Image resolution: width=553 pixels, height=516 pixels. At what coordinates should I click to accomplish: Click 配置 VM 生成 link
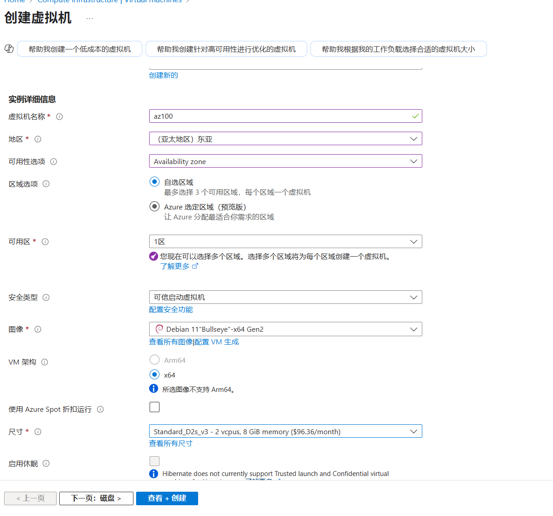[x=217, y=342]
